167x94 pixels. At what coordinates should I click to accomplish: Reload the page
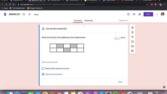click(10, 4)
